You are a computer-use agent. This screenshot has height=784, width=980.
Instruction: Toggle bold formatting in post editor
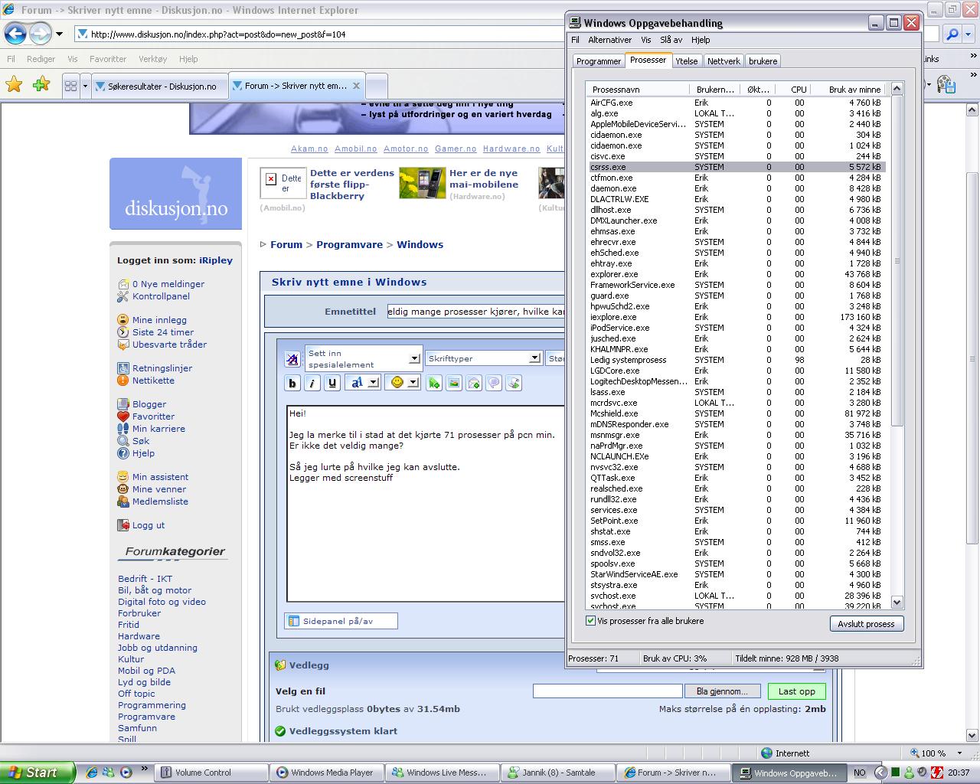click(292, 384)
